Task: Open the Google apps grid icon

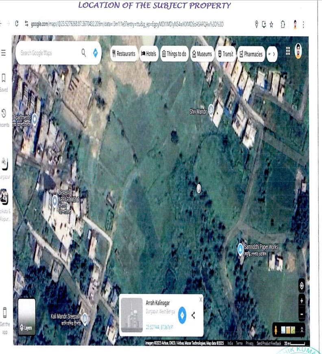Action: (288, 51)
